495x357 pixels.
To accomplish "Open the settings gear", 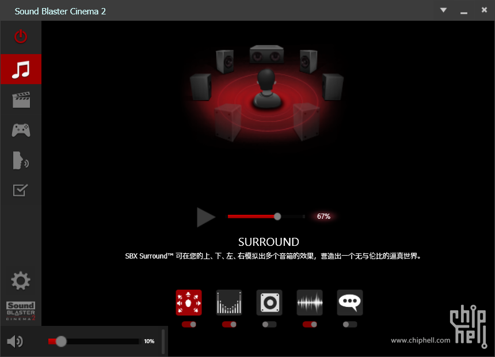I will click(x=21, y=280).
